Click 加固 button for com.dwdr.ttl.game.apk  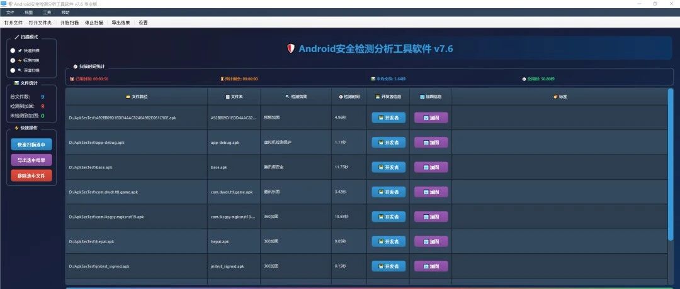(431, 192)
